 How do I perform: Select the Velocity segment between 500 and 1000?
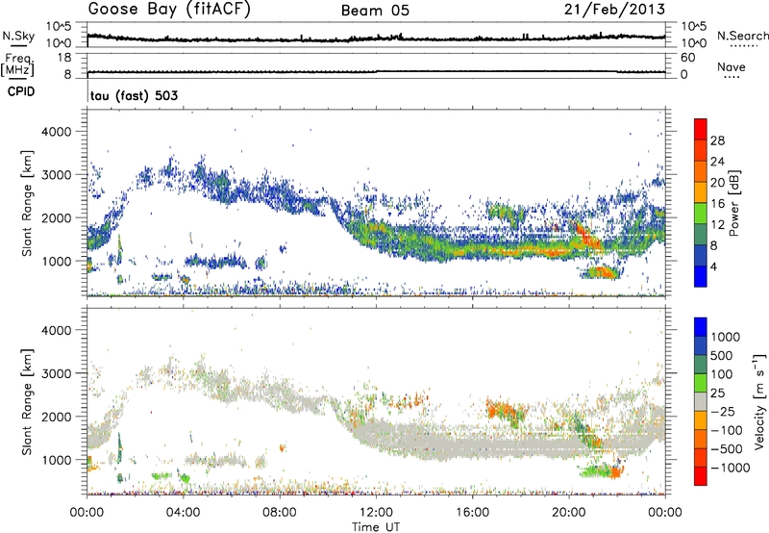(x=701, y=345)
